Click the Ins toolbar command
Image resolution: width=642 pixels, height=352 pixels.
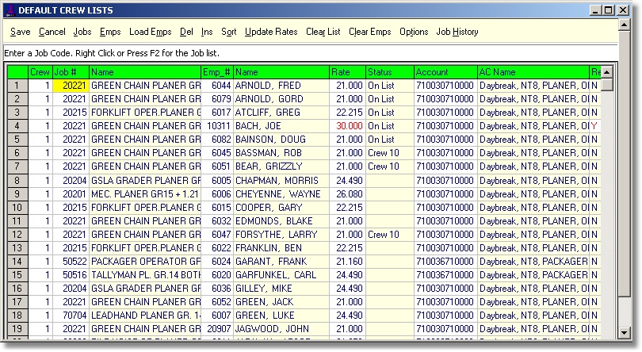click(x=207, y=32)
